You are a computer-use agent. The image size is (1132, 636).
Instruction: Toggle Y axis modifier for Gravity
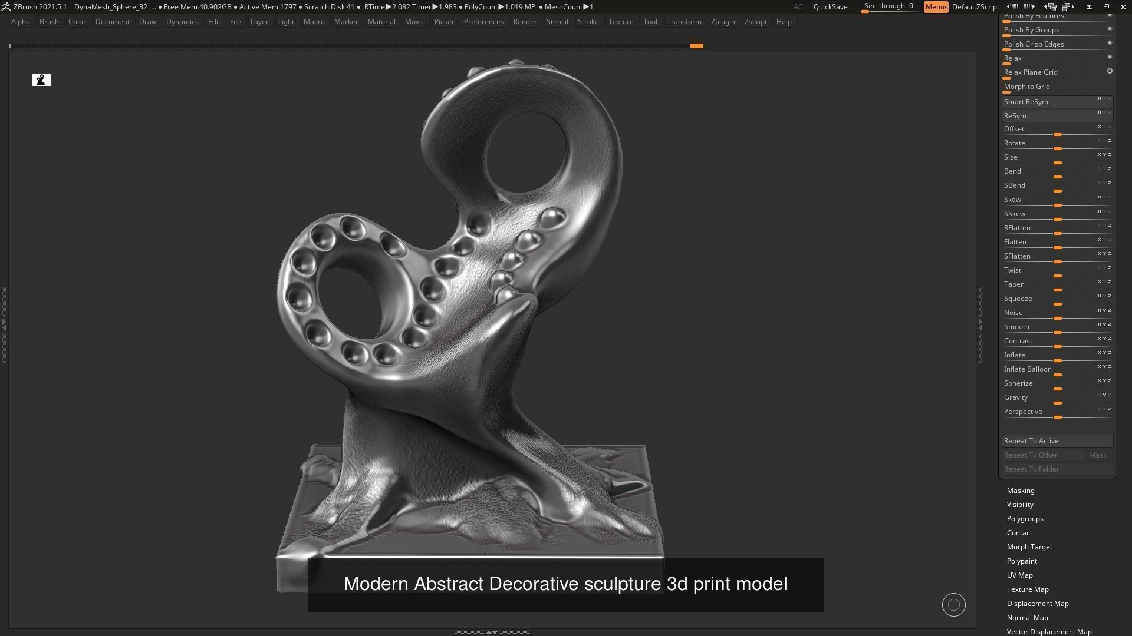pyautogui.click(x=1104, y=395)
